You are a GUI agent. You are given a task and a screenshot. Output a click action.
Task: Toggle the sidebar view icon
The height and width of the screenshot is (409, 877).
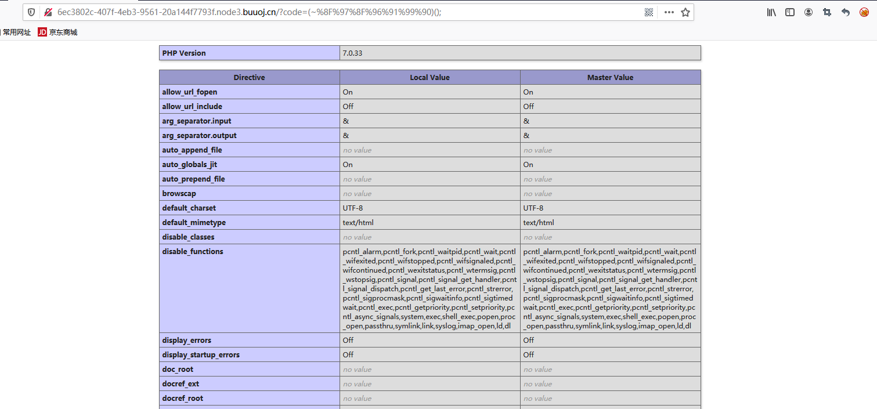click(x=790, y=12)
